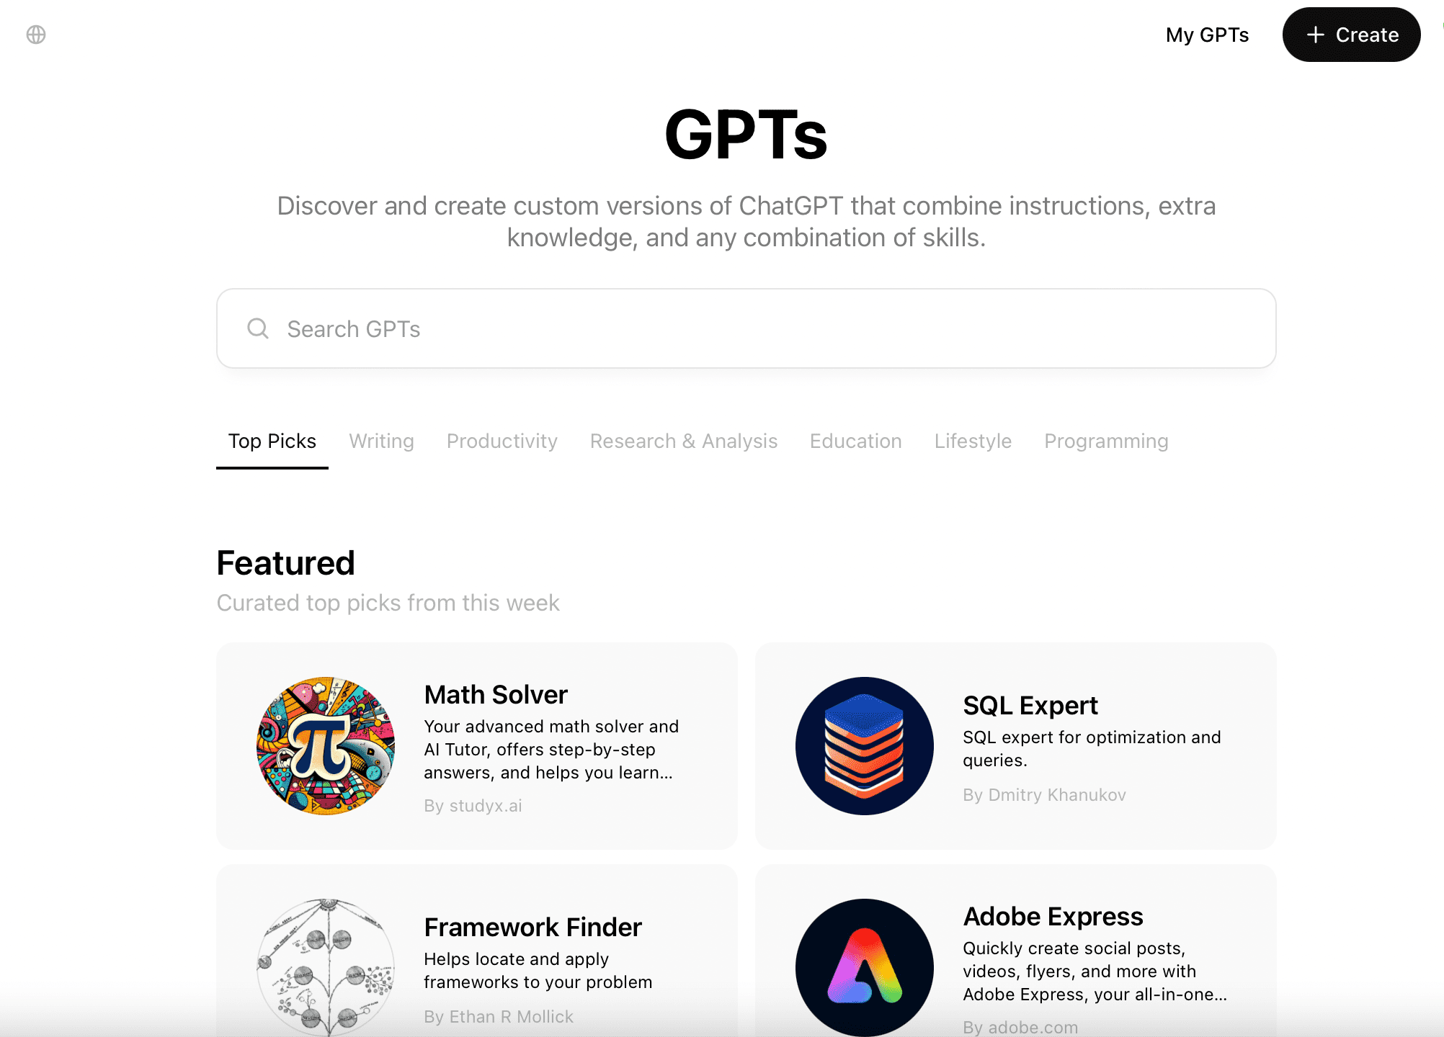
Task: Select the Lifestyle tab
Action: (x=972, y=440)
